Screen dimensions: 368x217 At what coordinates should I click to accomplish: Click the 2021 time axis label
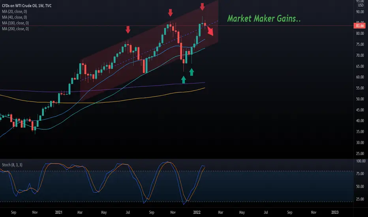point(59,212)
